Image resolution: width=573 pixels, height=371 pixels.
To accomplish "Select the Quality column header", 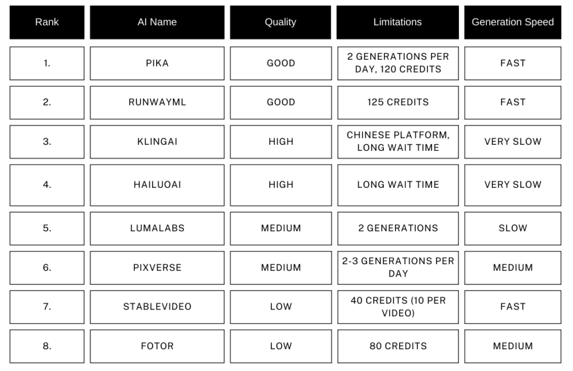I will 280,22.
